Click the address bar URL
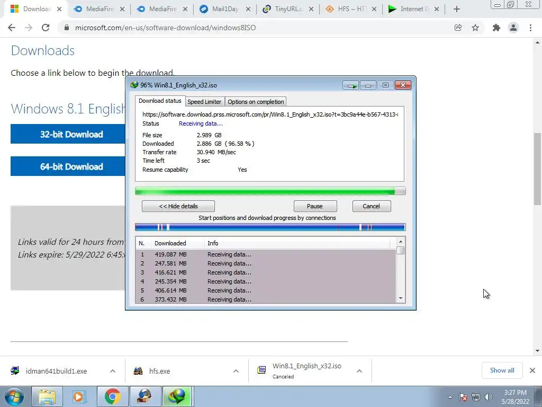 pyautogui.click(x=165, y=28)
